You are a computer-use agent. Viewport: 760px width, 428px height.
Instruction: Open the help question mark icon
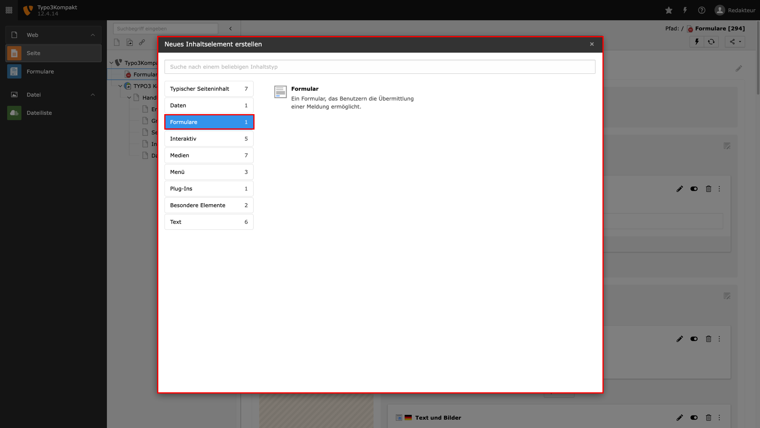click(x=701, y=10)
